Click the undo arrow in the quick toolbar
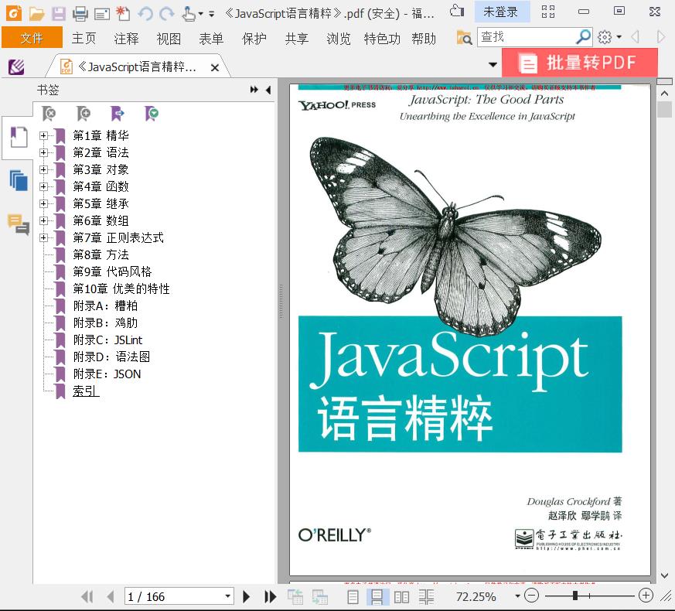The width and height of the screenshot is (675, 611). 145,14
